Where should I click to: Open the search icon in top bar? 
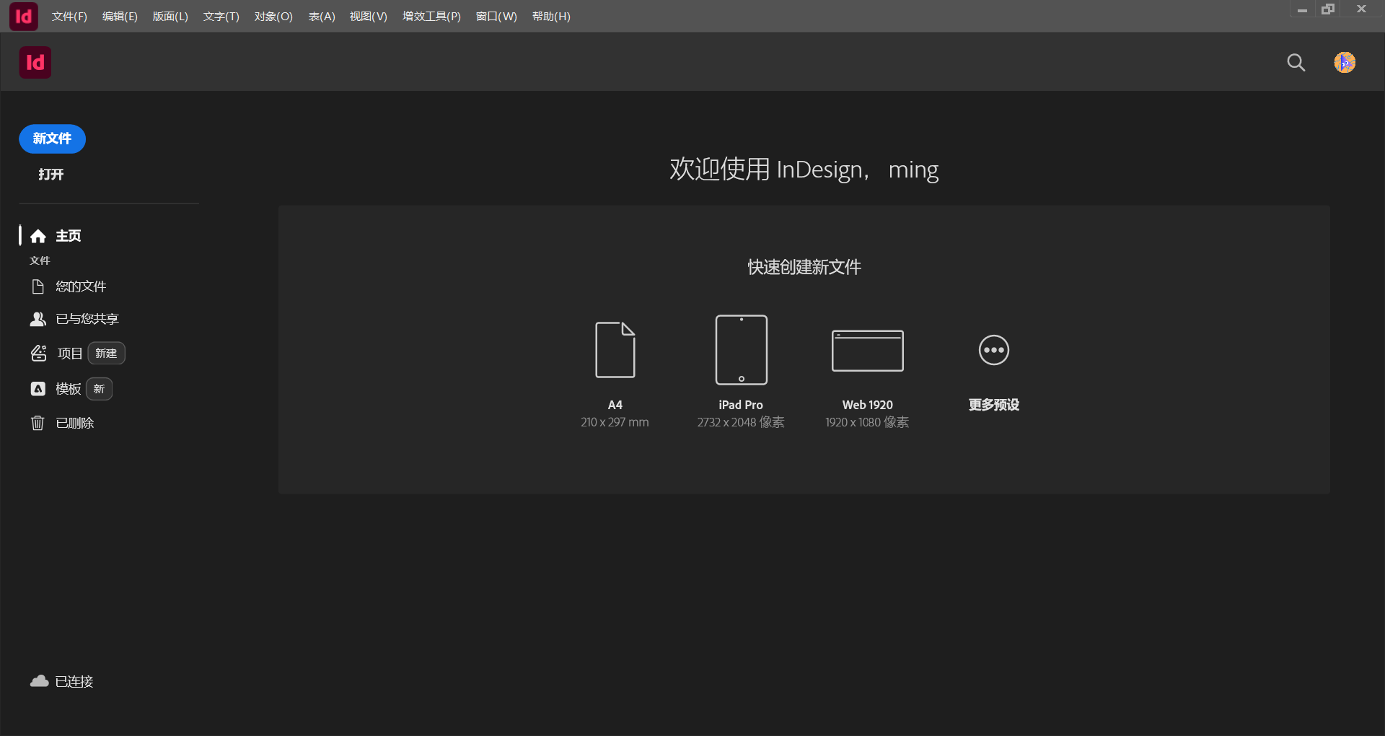coord(1296,63)
